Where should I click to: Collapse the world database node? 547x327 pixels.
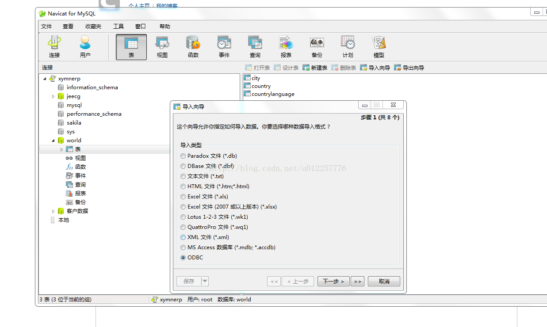click(53, 141)
